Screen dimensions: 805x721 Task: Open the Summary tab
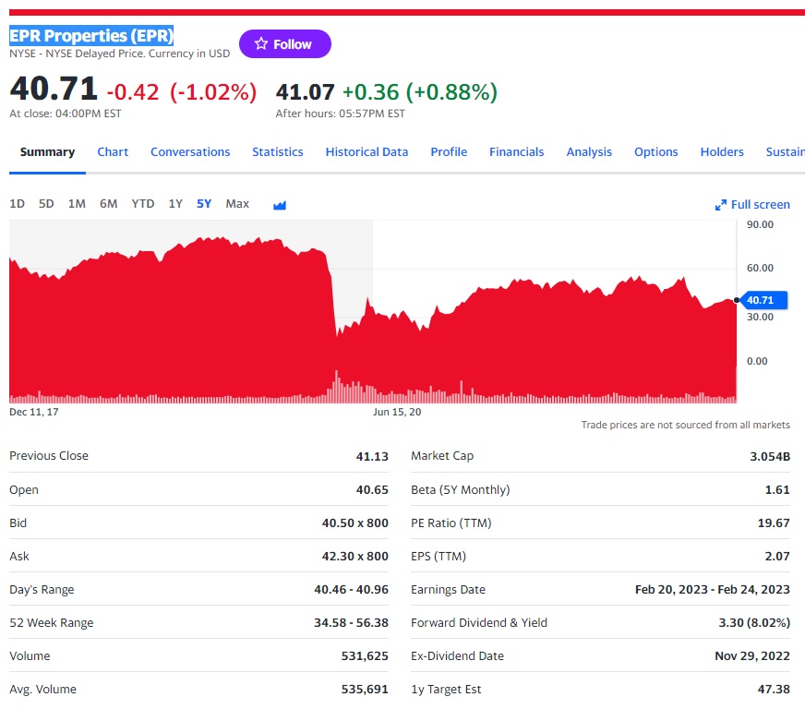[47, 152]
